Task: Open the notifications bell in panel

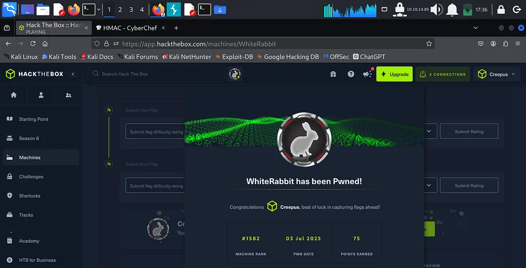Action: point(452,10)
